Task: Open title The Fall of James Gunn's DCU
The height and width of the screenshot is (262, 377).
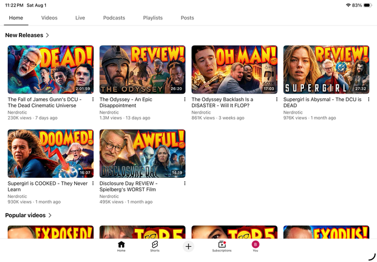Action: (45, 102)
